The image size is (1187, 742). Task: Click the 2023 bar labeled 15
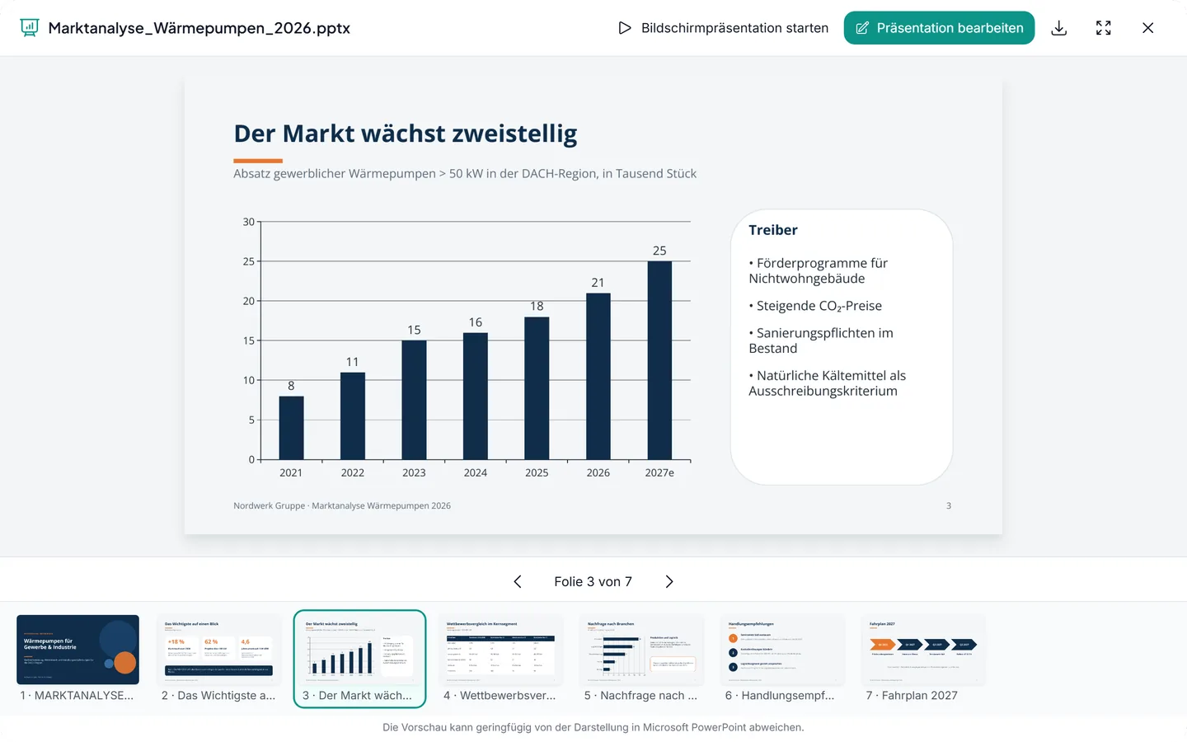pos(414,400)
